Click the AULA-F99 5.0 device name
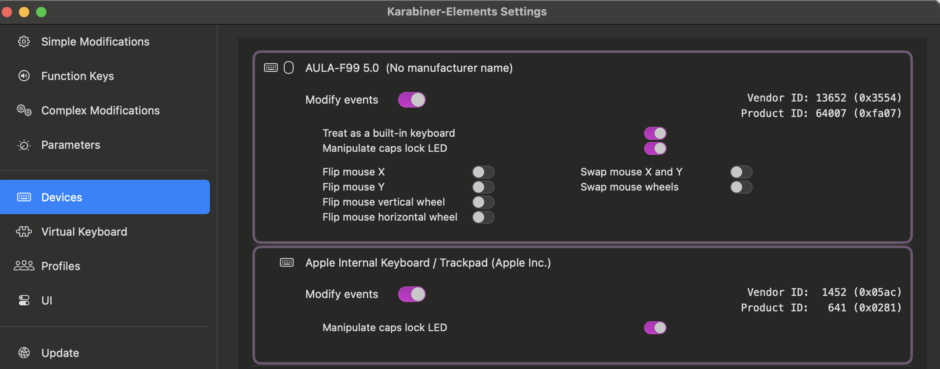 (x=342, y=68)
